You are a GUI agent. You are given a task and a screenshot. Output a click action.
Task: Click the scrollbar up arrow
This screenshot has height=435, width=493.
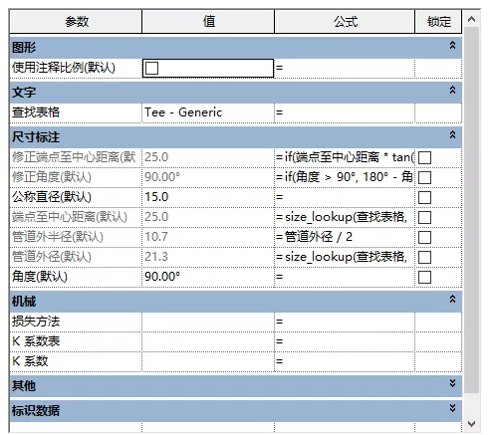(x=471, y=20)
